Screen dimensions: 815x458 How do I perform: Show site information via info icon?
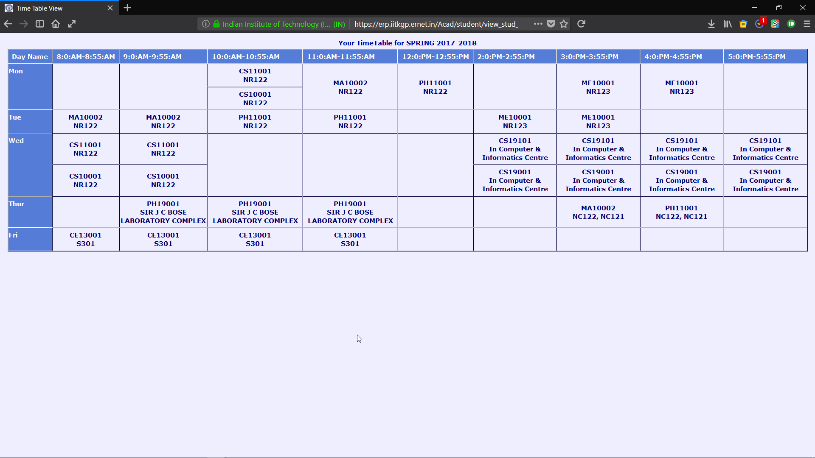(x=206, y=24)
